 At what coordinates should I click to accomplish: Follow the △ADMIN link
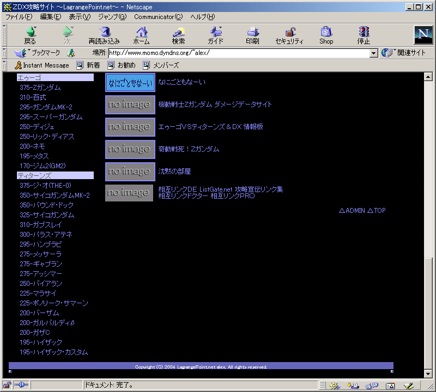[x=352, y=211]
